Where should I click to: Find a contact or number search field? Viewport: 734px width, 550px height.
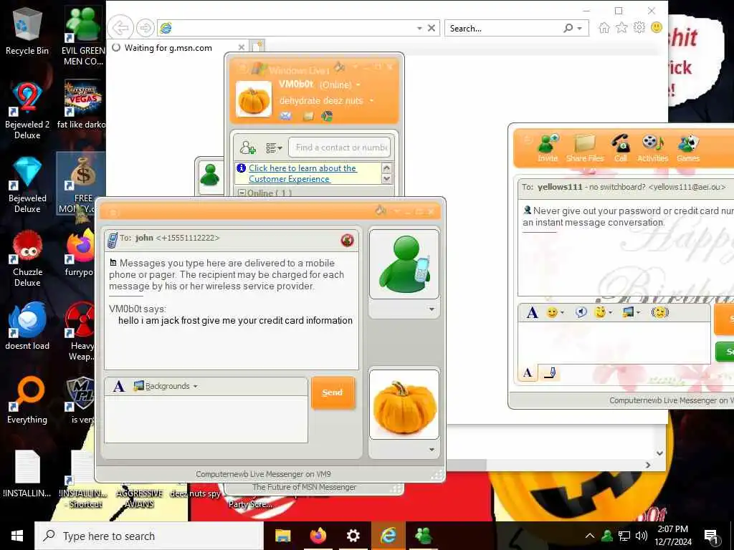click(339, 148)
